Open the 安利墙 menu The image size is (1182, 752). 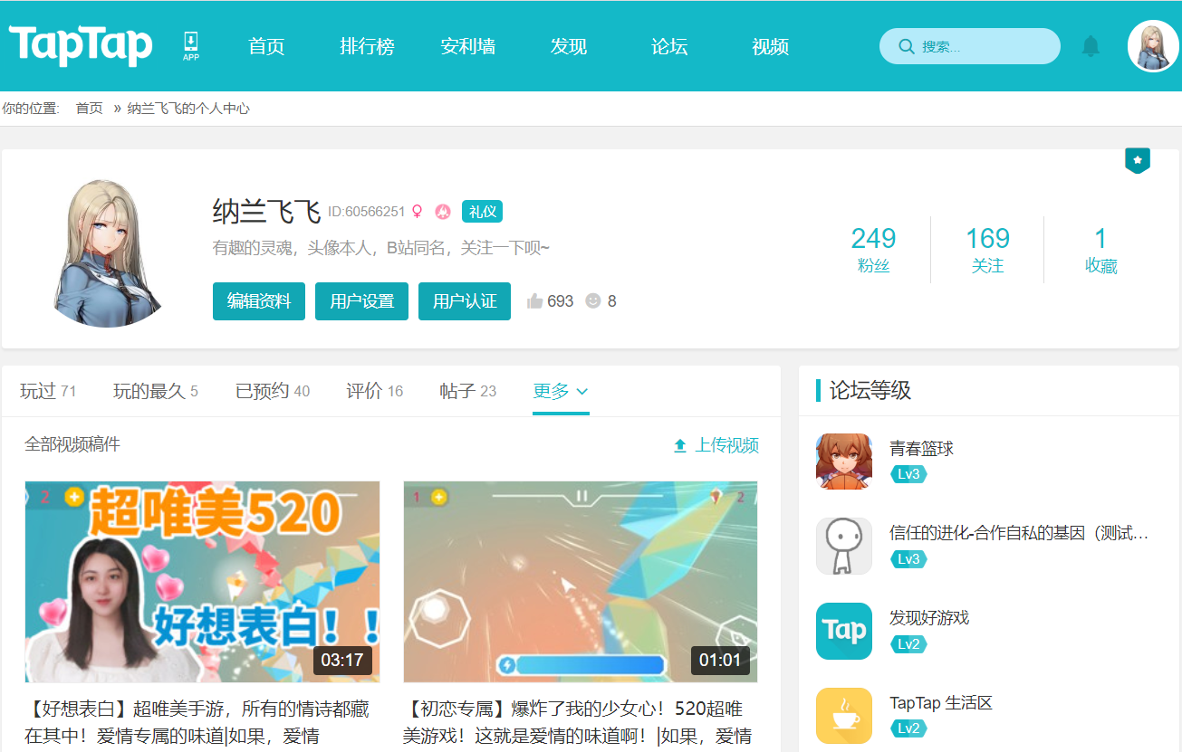click(x=468, y=46)
